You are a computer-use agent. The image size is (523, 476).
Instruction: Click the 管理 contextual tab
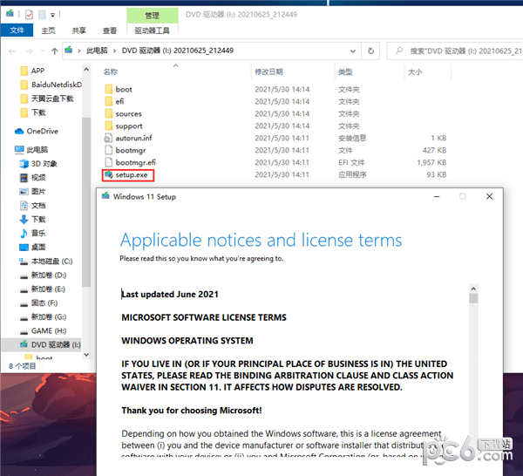point(152,16)
